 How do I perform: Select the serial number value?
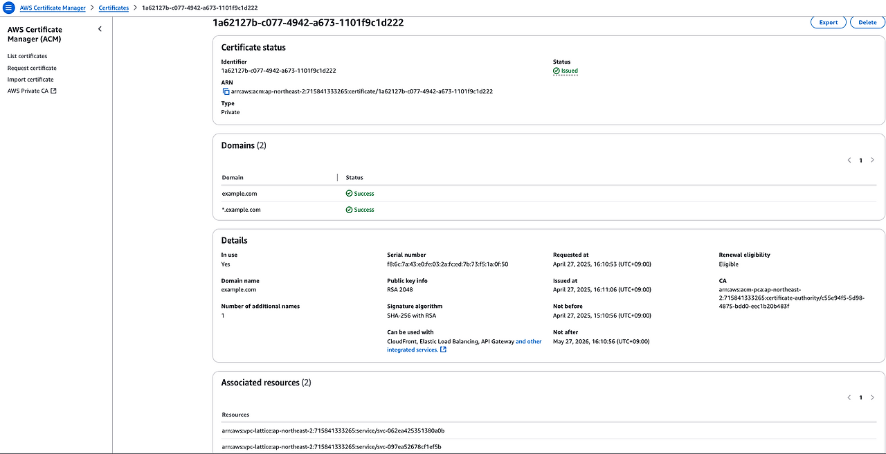coord(448,264)
